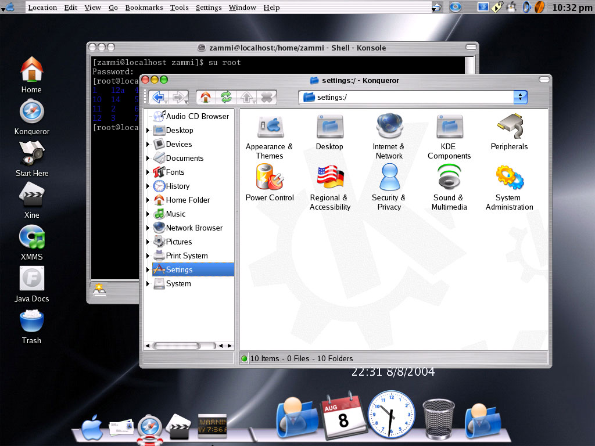Open the Help menu
Image resolution: width=595 pixels, height=446 pixels.
pos(272,8)
